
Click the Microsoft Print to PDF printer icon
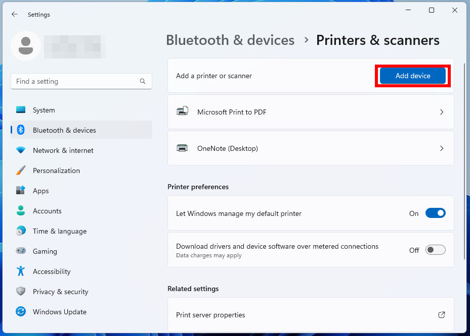click(182, 111)
